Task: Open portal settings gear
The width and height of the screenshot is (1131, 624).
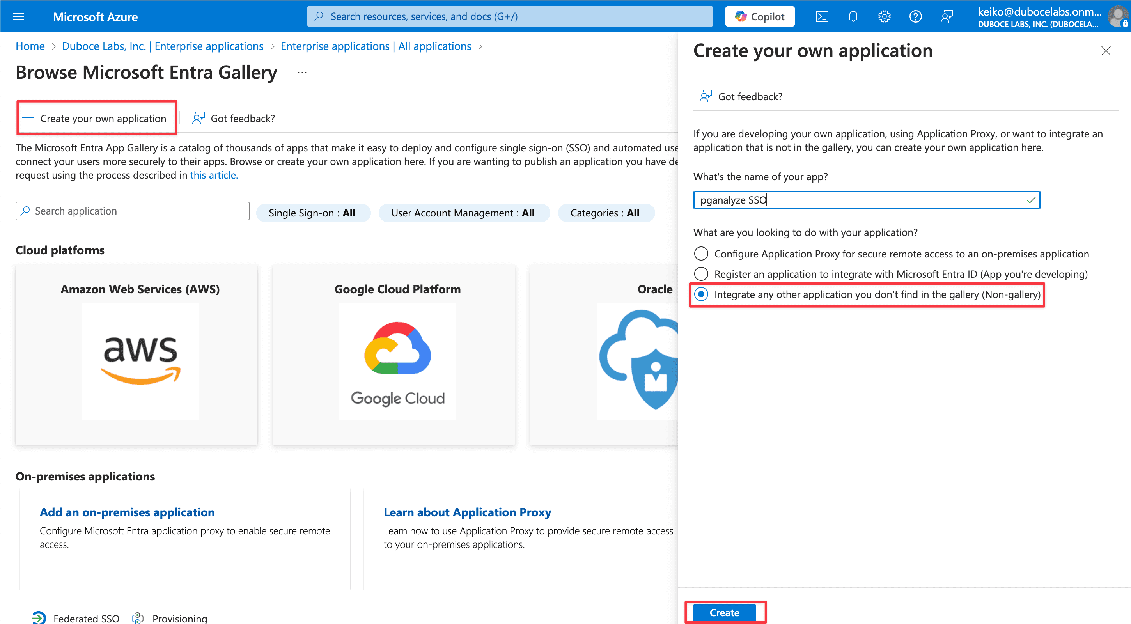Action: pos(884,17)
